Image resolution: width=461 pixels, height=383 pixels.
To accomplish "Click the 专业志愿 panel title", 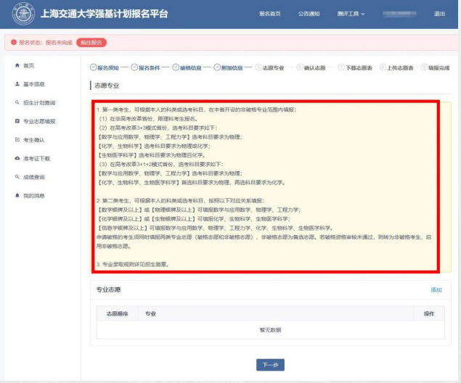I will click(108, 289).
